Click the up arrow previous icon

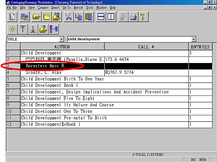(x=22, y=29)
